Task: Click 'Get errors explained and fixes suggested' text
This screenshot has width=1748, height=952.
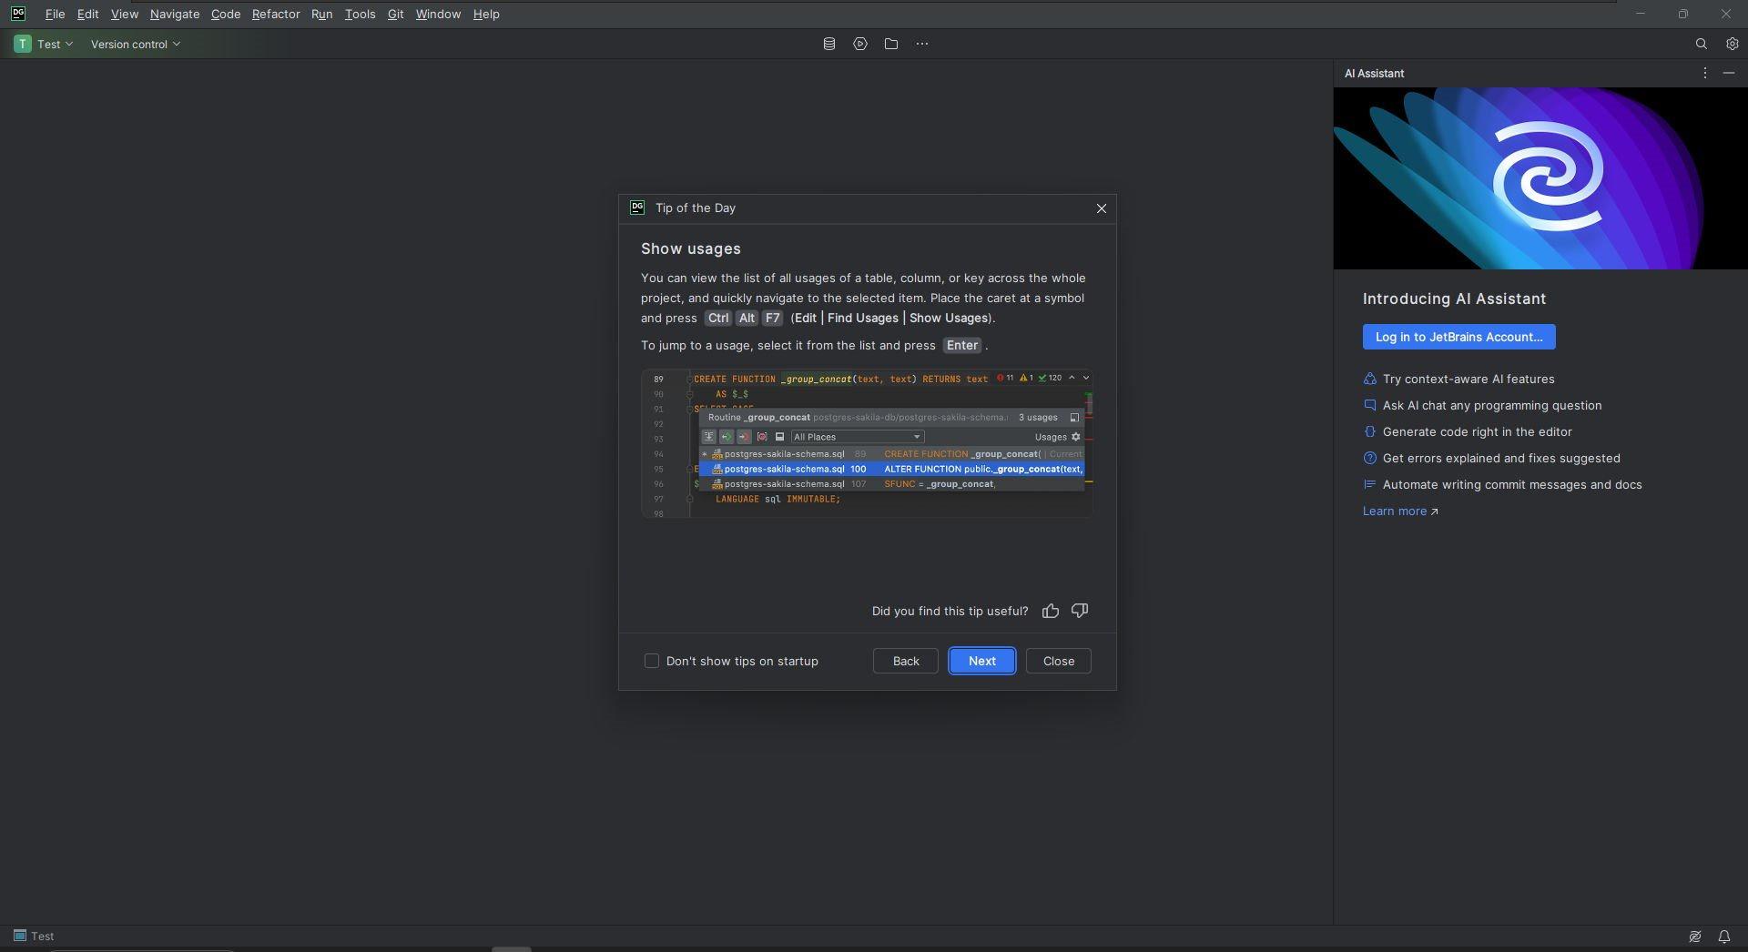Action: 1501,459
